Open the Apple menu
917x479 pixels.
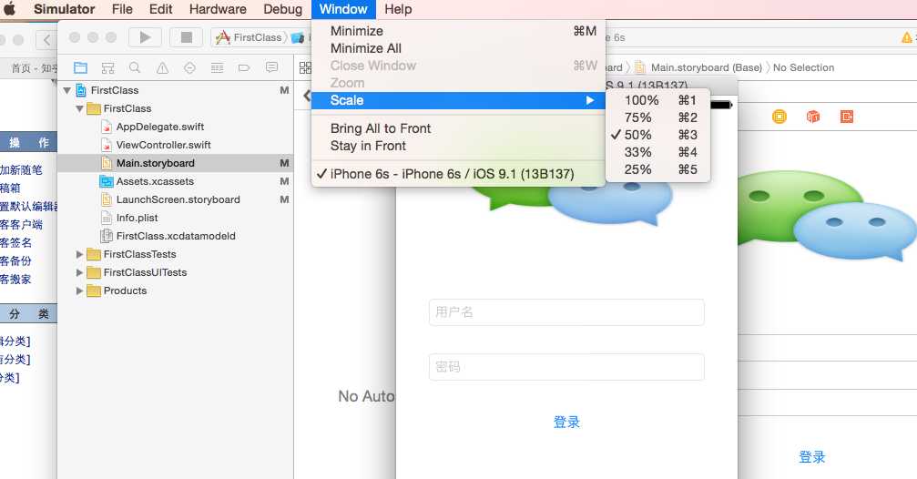9,9
